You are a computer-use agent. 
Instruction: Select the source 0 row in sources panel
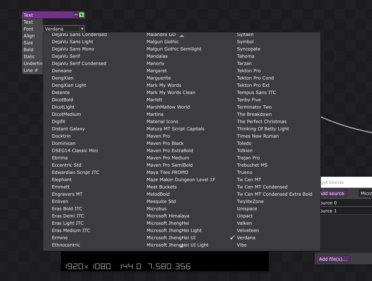[x=346, y=203]
